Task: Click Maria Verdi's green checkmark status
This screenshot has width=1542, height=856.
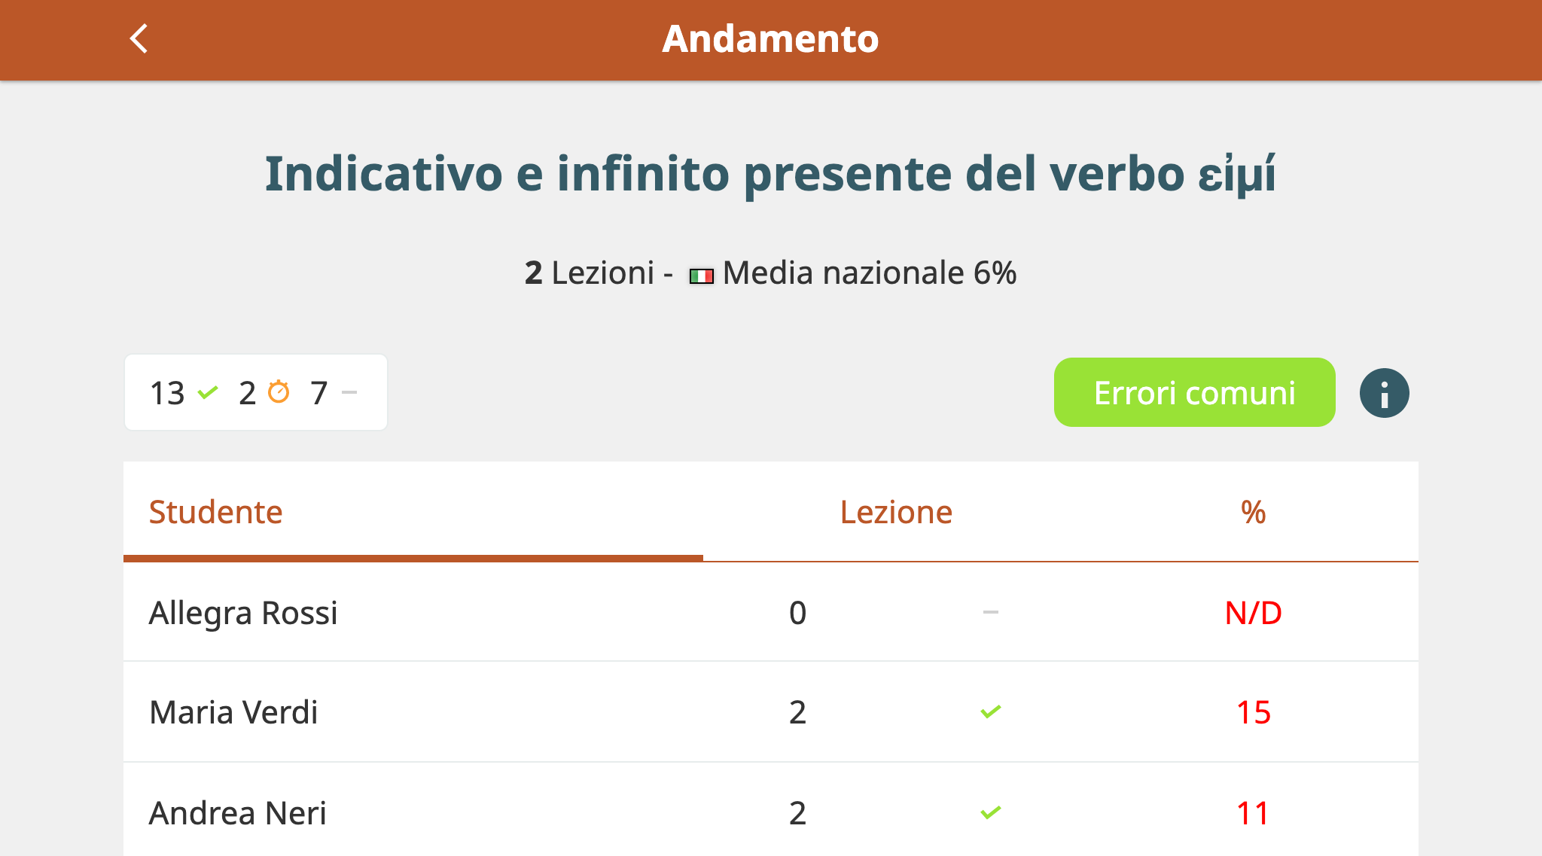Action: [x=991, y=711]
